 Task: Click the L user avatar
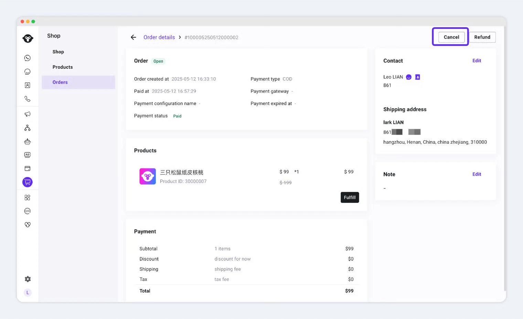28,292
